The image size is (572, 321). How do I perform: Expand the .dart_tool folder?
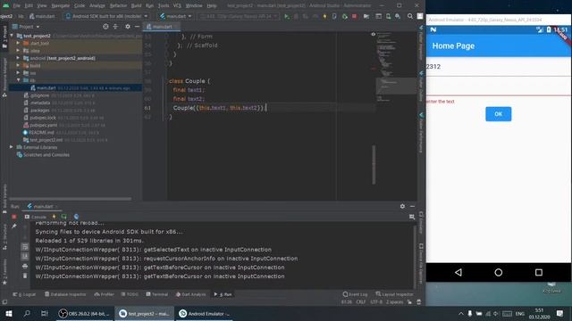point(18,43)
